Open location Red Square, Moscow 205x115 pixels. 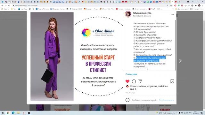(x=142, y=16)
